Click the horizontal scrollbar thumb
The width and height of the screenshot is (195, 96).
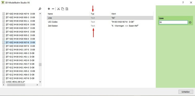[x=16, y=85]
